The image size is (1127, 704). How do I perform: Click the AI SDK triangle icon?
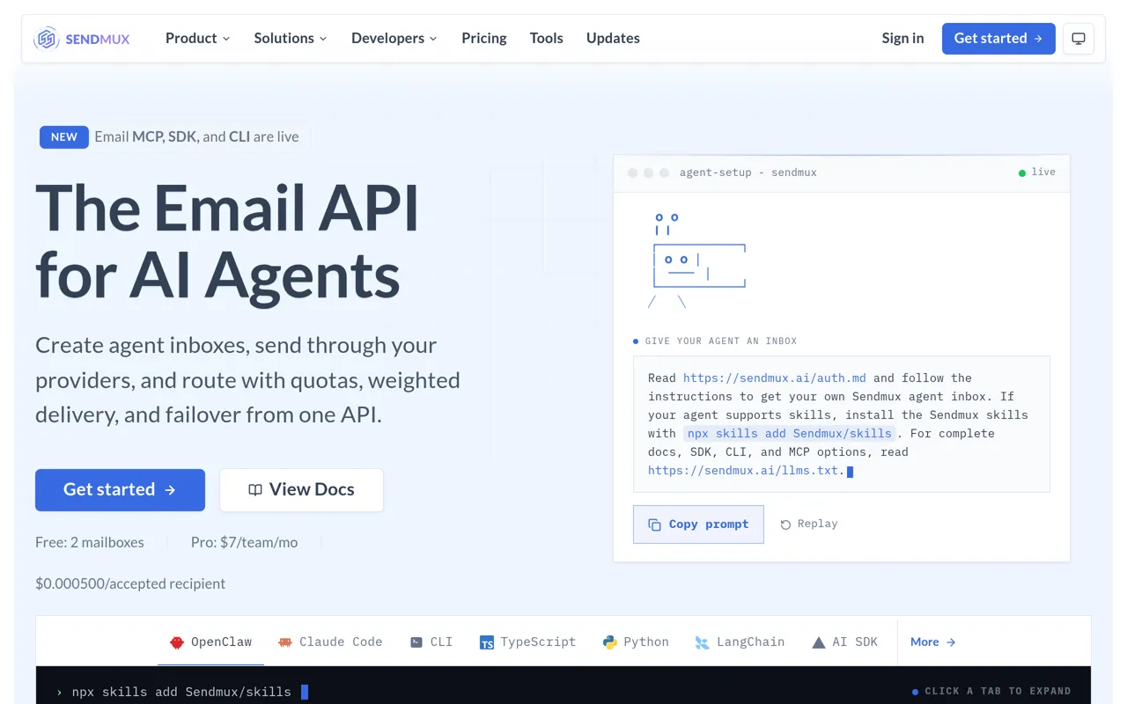point(818,642)
